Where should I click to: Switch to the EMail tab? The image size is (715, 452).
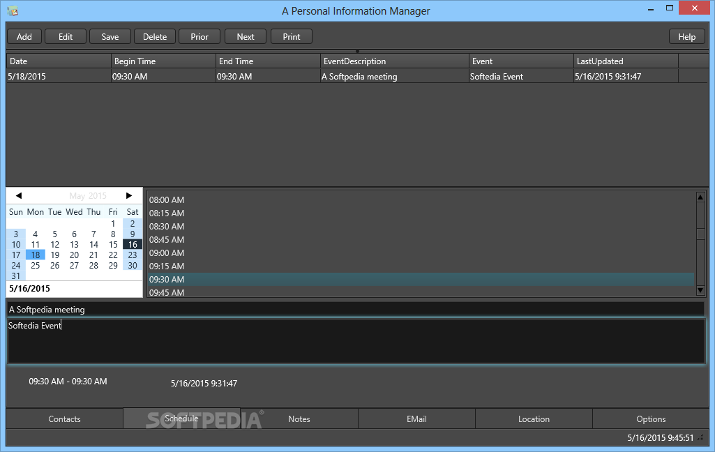click(416, 419)
